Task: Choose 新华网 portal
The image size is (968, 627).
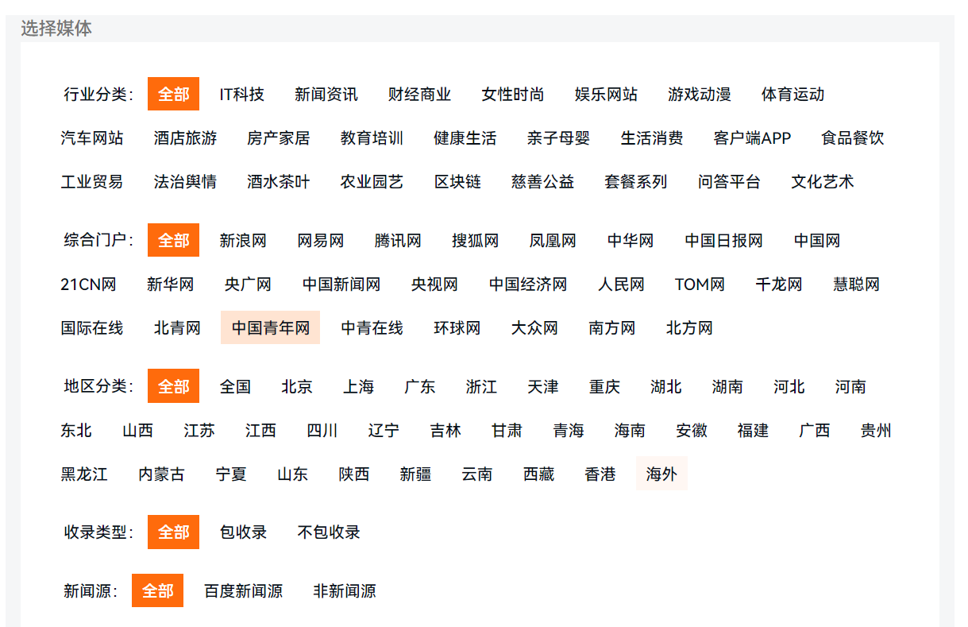Action: [x=171, y=284]
